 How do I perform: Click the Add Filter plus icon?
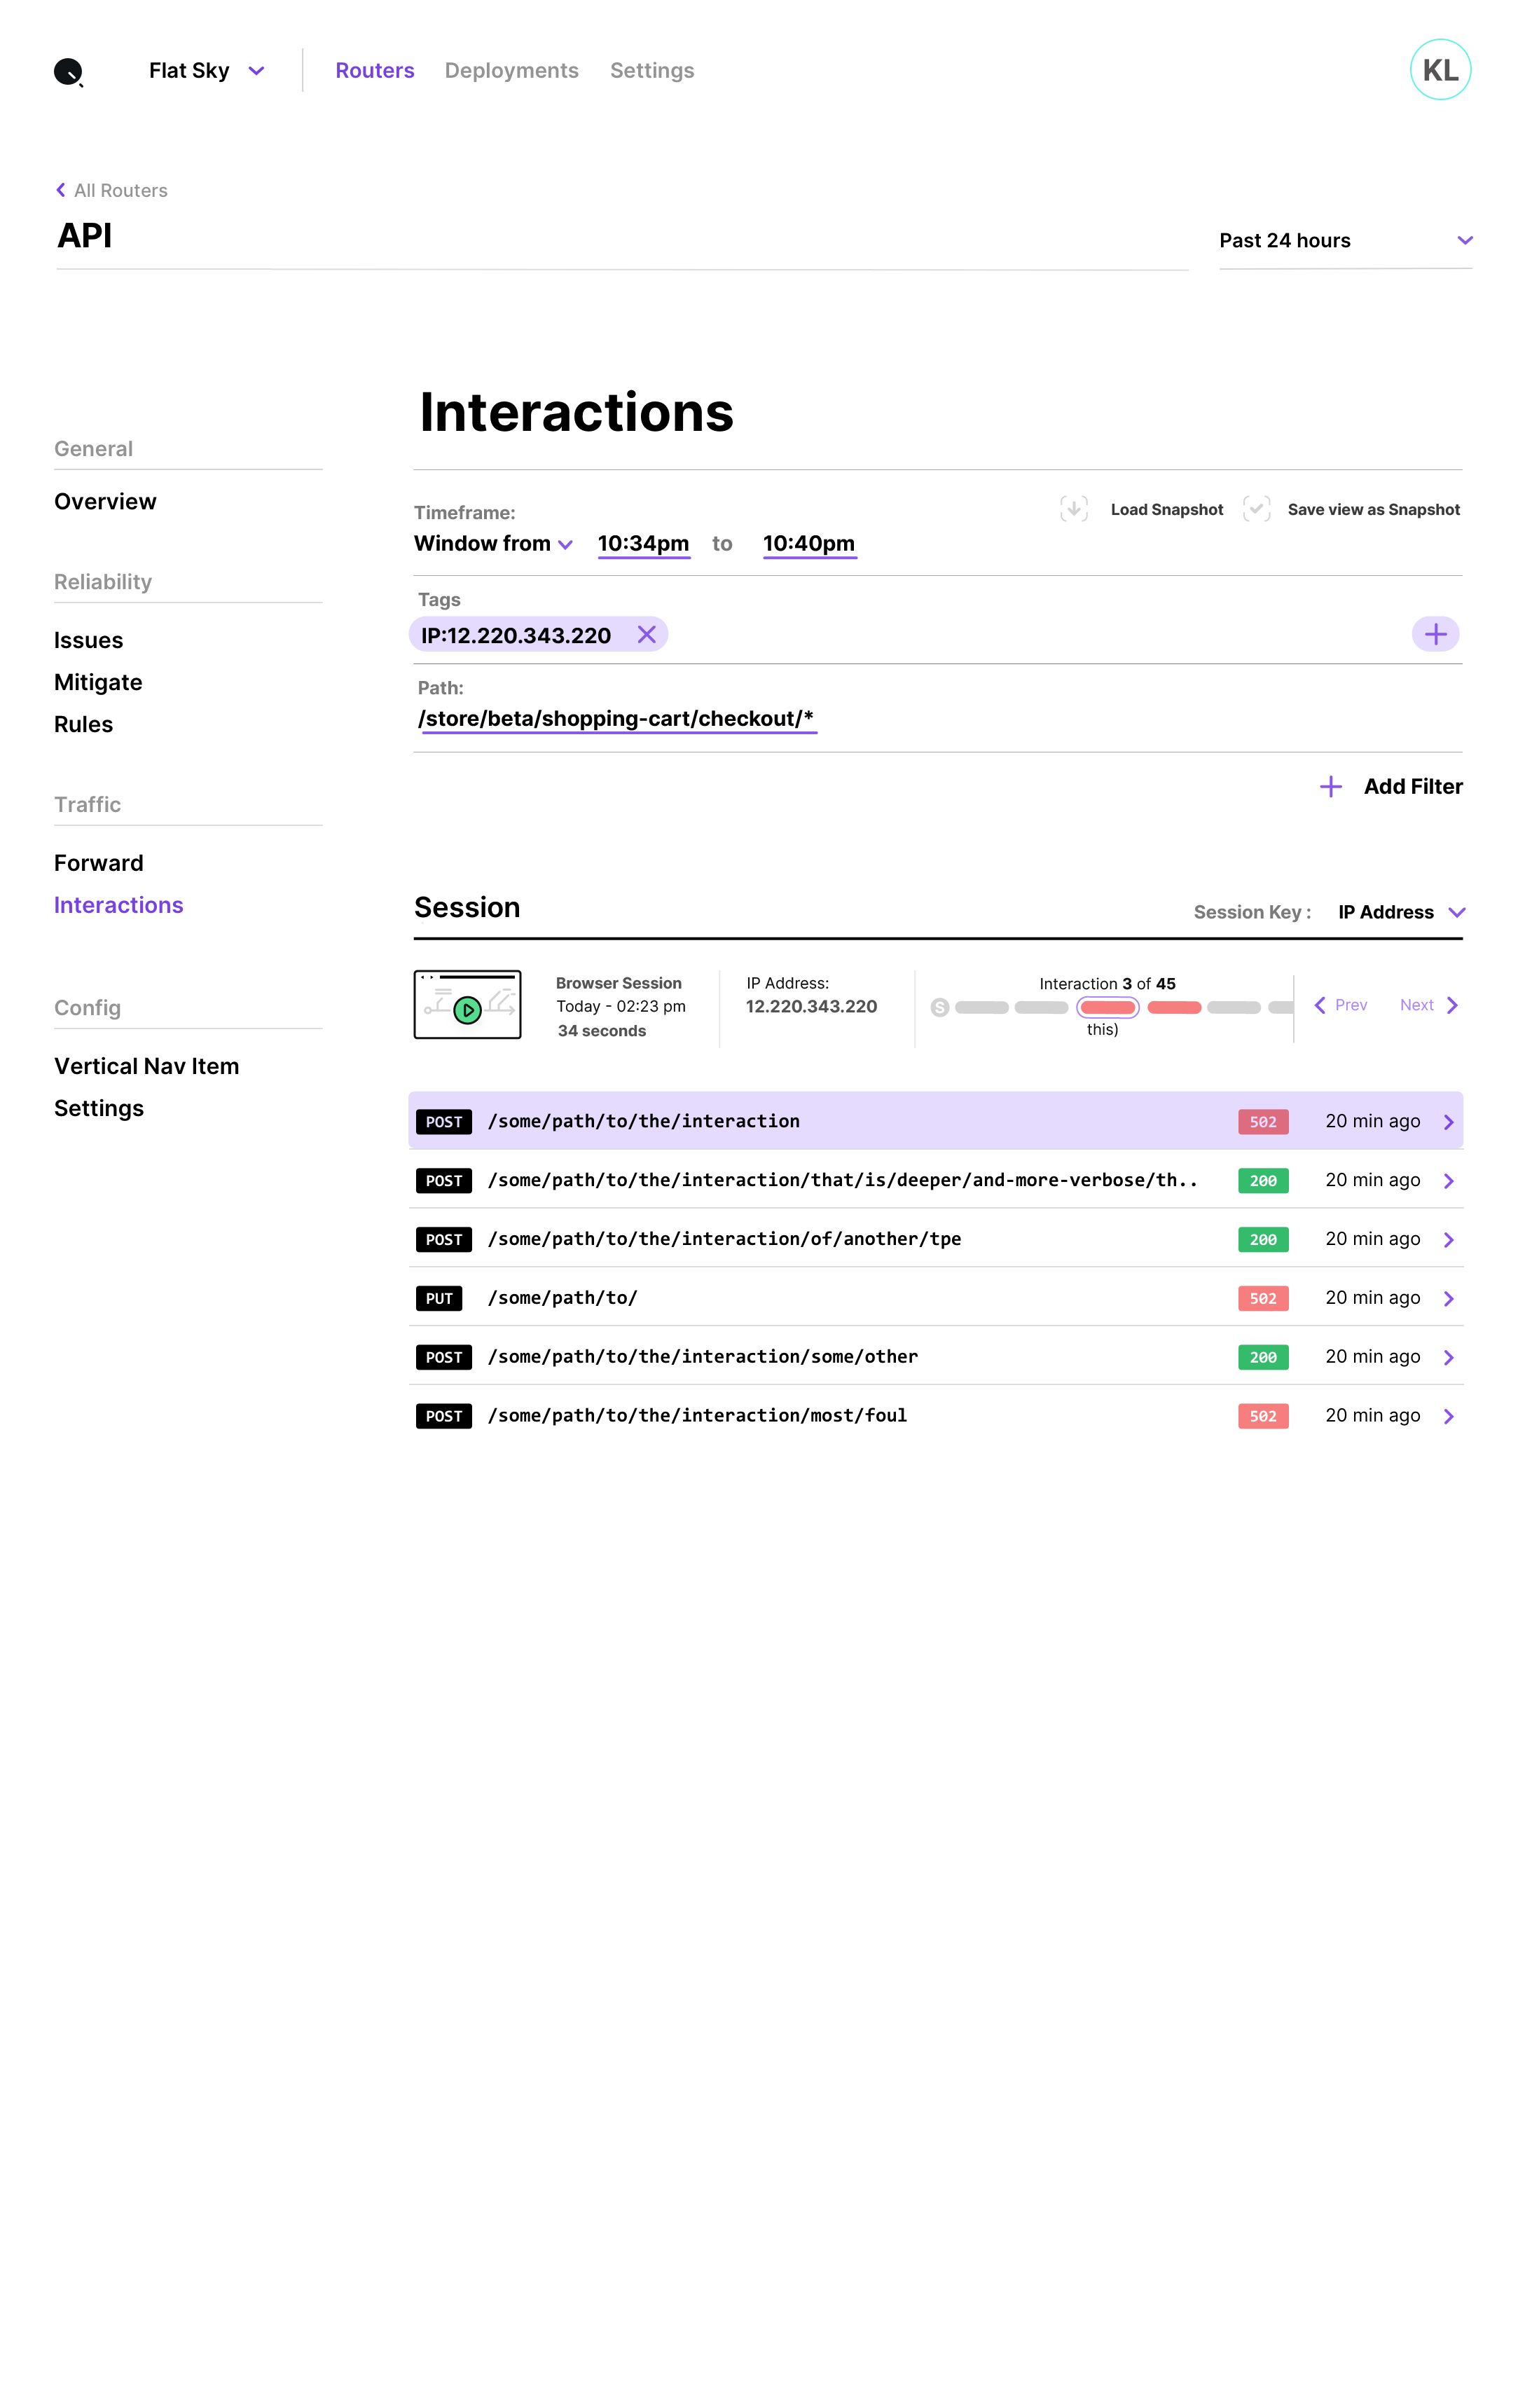[x=1330, y=787]
